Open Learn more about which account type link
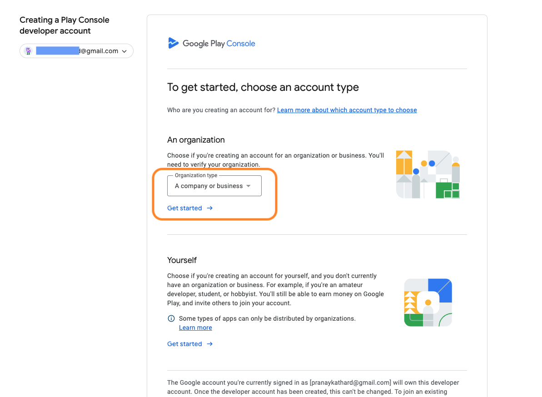The image size is (542, 397). pos(347,110)
